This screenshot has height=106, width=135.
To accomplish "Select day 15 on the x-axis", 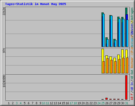I will click(x=63, y=103).
